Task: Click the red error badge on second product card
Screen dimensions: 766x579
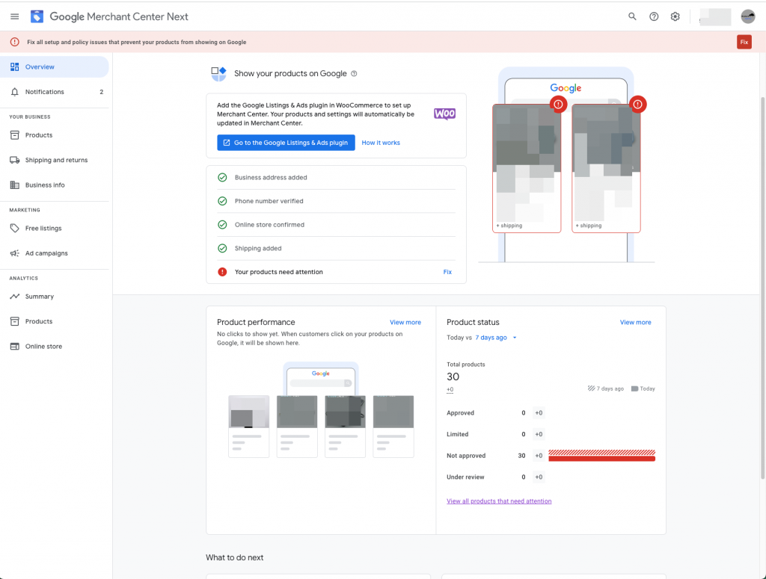Action: coord(637,104)
